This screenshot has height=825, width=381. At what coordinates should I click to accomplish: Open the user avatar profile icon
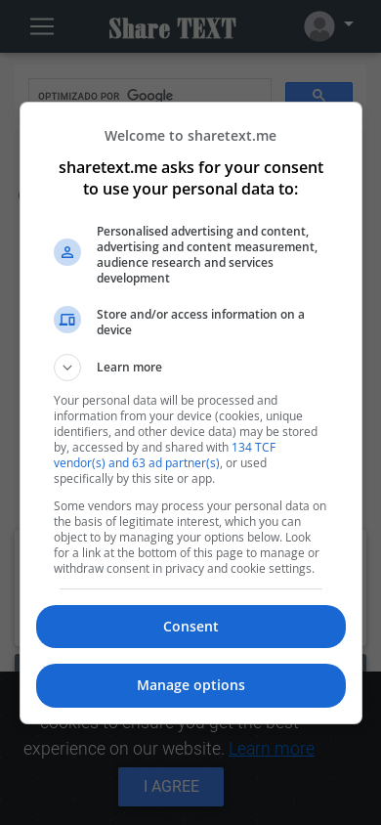[319, 25]
